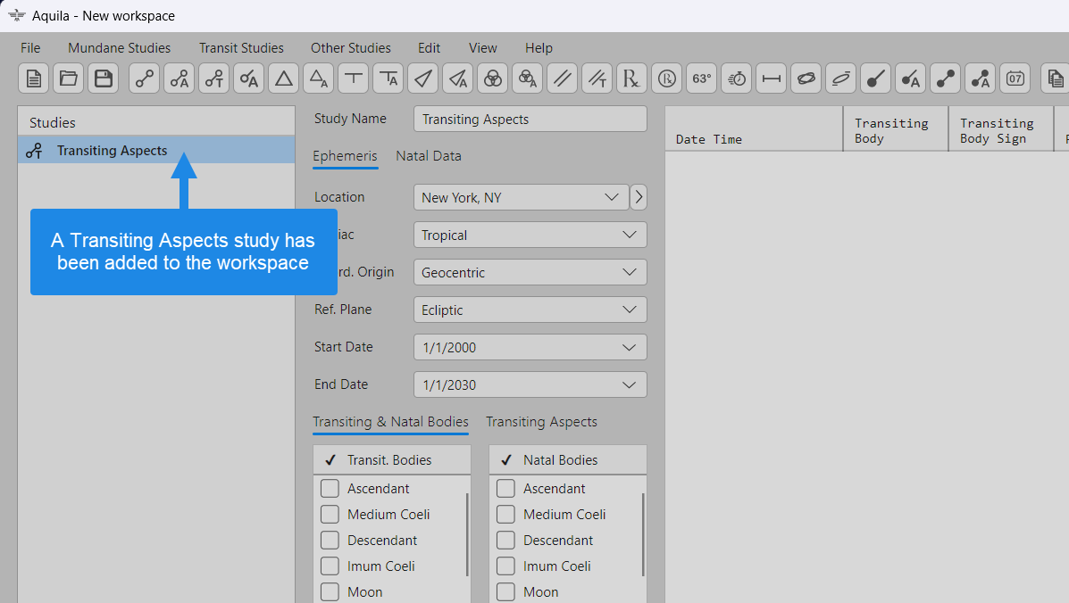Click the single tilted ellipse icon
Image resolution: width=1069 pixels, height=603 pixels.
pos(840,78)
